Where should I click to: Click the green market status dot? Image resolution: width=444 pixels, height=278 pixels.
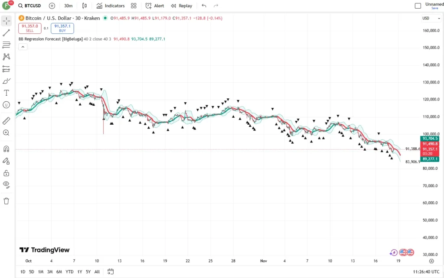(x=105, y=18)
